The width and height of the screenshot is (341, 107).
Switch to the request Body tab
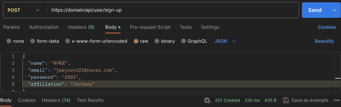[x=113, y=27]
